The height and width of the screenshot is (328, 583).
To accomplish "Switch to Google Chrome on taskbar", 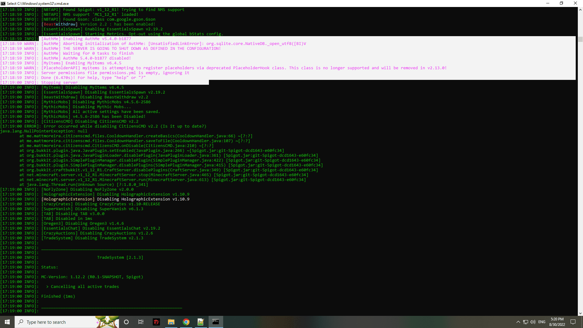I will click(186, 322).
